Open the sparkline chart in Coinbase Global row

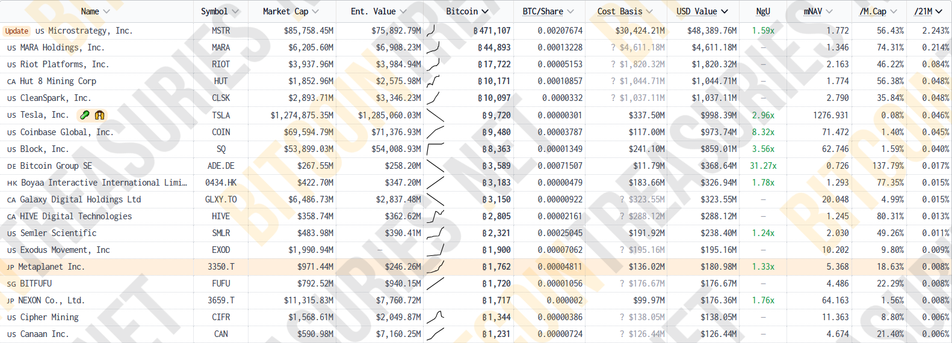434,132
